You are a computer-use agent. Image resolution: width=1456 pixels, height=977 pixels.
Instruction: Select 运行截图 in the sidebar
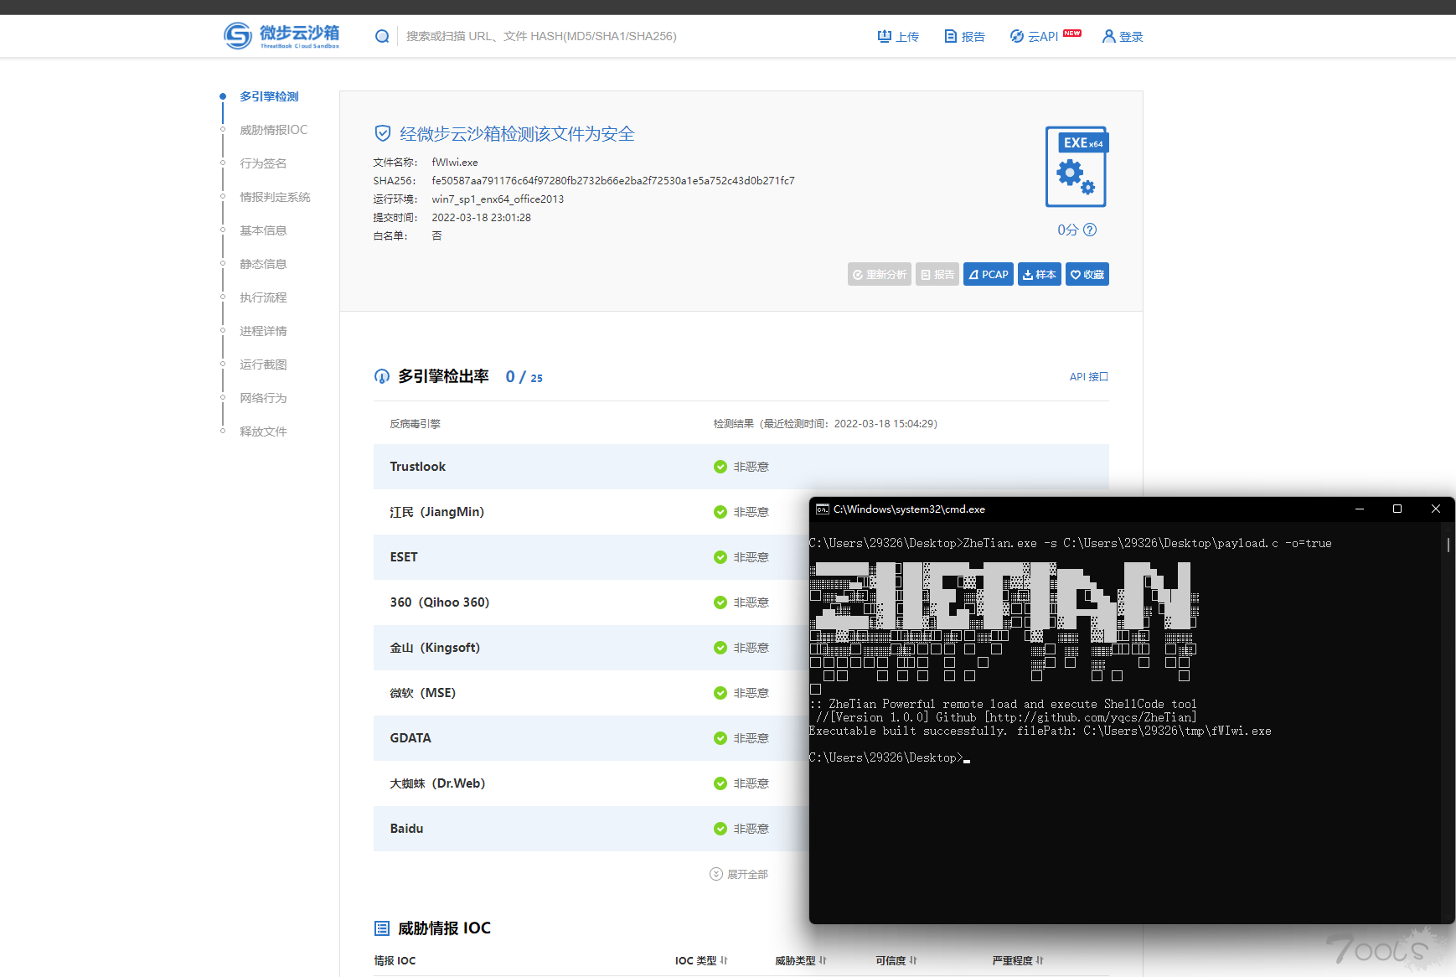pyautogui.click(x=263, y=364)
